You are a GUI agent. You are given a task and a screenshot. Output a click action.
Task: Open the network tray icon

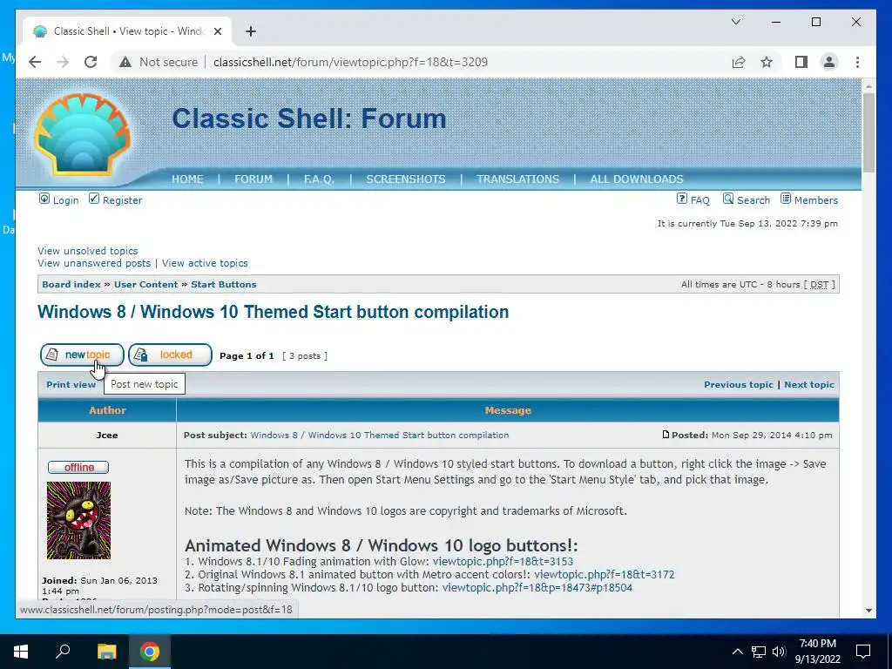pos(759,652)
